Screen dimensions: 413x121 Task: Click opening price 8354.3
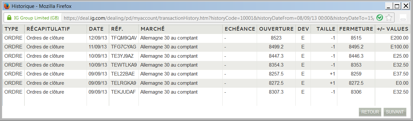coord(276,65)
